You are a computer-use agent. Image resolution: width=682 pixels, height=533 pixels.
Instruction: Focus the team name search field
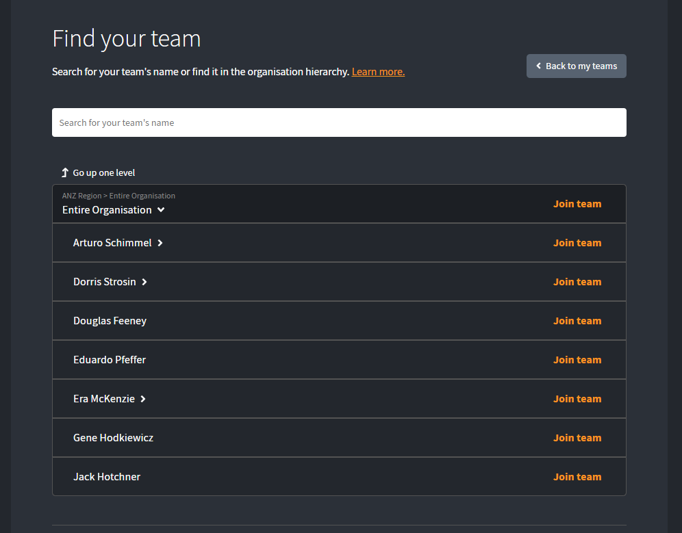(x=339, y=122)
